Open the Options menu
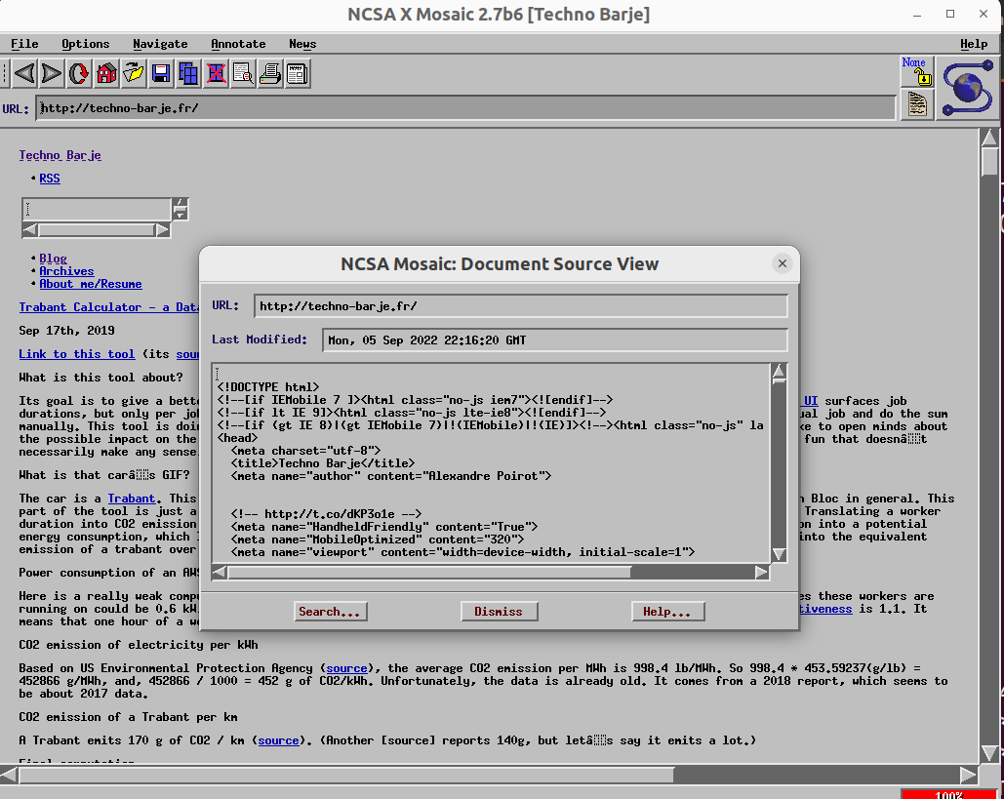Viewport: 1004px width, 799px height. tap(85, 44)
